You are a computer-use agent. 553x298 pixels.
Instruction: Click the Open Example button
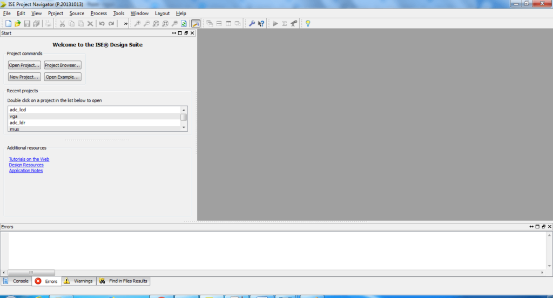click(x=63, y=77)
